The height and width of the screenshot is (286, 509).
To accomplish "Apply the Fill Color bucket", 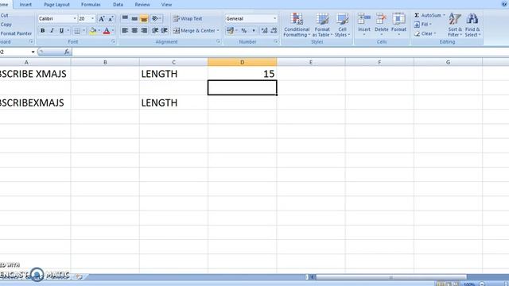I will (x=93, y=31).
